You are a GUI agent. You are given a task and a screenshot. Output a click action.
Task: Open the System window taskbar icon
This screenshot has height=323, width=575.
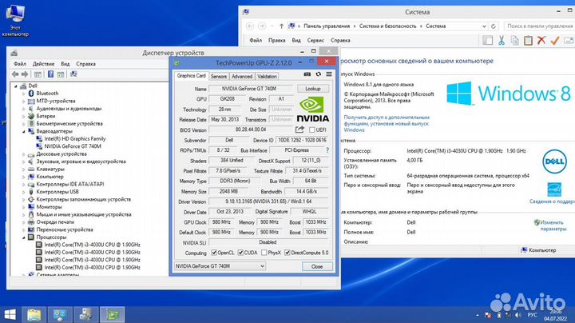60,314
